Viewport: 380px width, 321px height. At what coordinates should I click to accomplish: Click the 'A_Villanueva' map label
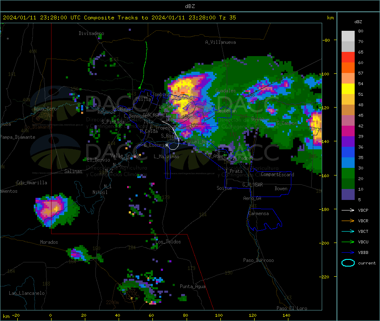pos(220,42)
